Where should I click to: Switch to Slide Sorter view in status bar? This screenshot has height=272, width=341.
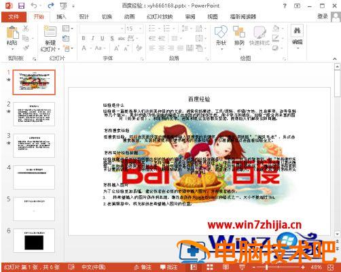[210, 267]
